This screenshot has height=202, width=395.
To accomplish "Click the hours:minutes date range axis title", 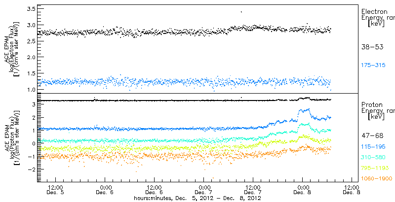I will pos(197,198).
